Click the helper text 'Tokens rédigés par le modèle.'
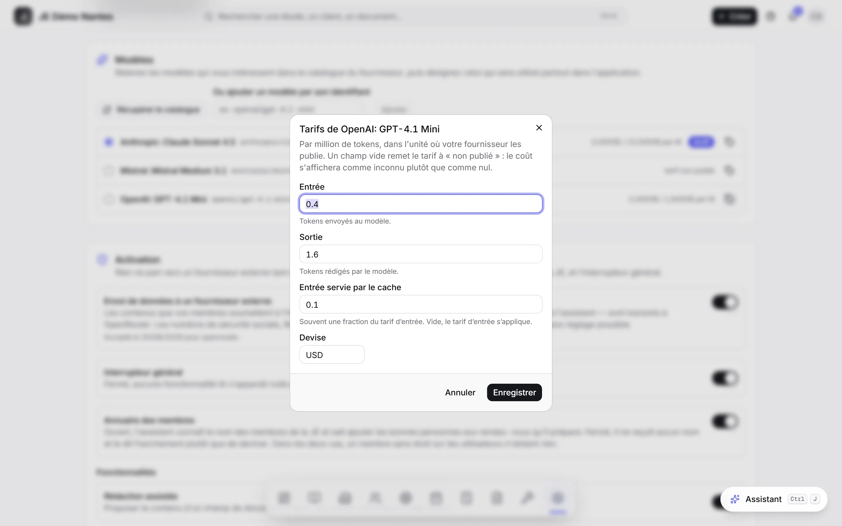The image size is (842, 526). pos(349,271)
